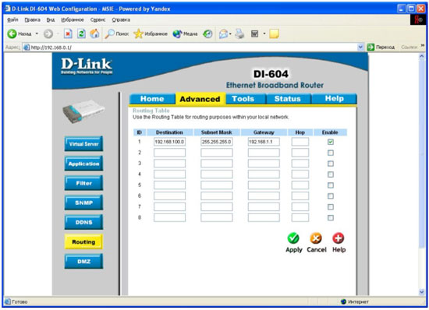Open the DMZ settings button

pos(83,262)
